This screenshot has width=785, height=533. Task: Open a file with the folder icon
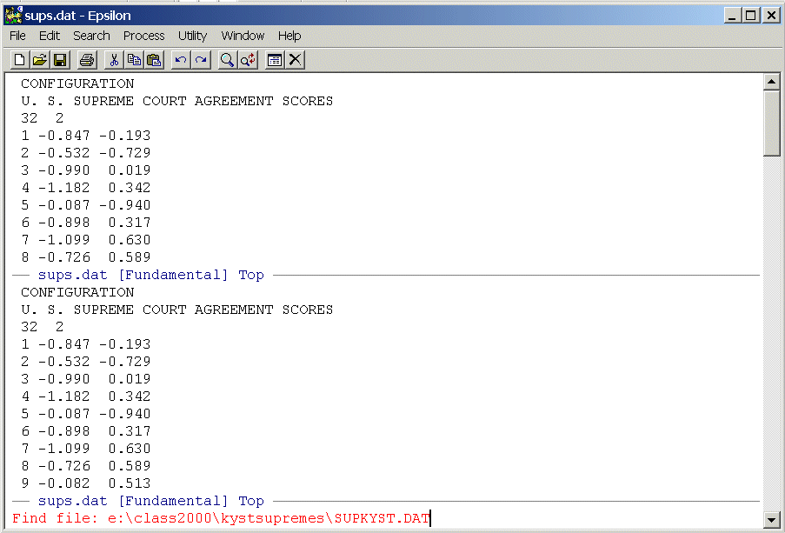(x=39, y=60)
